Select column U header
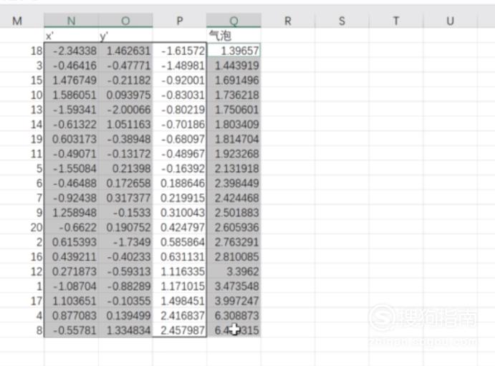495x366 pixels. [451, 21]
